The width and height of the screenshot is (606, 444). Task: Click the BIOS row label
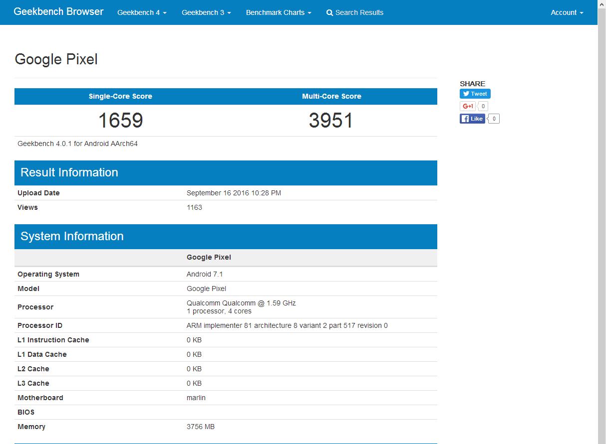click(x=26, y=412)
